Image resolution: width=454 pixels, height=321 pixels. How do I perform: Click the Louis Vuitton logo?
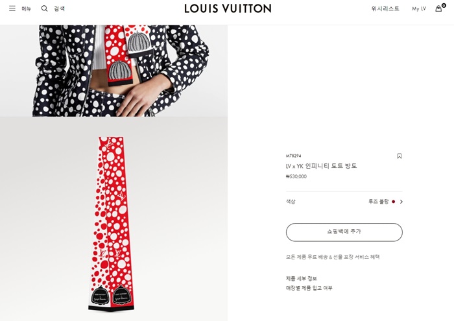[228, 8]
